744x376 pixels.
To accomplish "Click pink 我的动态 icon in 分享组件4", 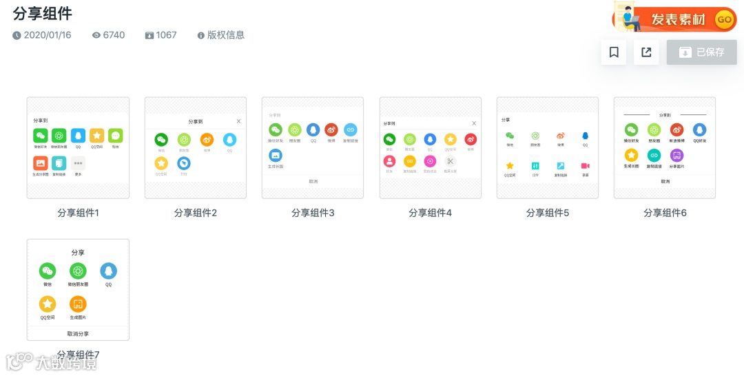I will click(430, 161).
